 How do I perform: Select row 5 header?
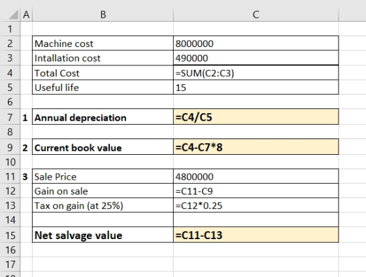[x=10, y=88]
